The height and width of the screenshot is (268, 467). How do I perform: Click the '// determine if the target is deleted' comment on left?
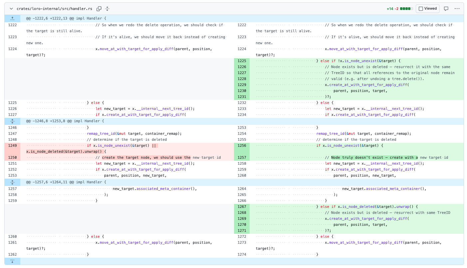point(127,140)
